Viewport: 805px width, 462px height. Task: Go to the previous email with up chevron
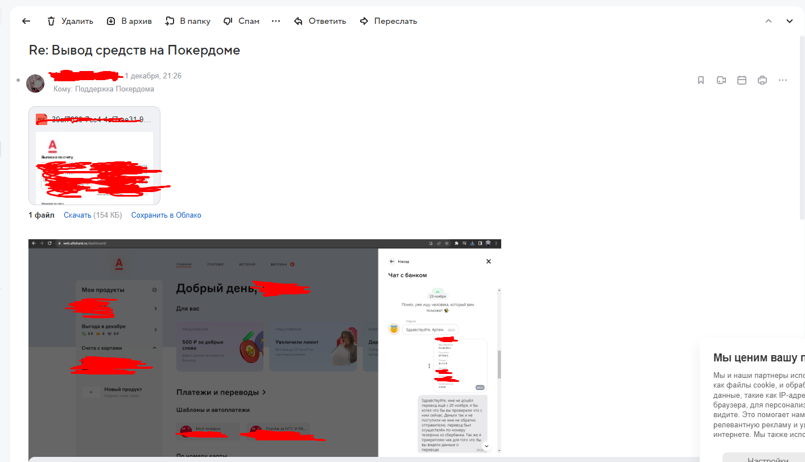pyautogui.click(x=769, y=21)
